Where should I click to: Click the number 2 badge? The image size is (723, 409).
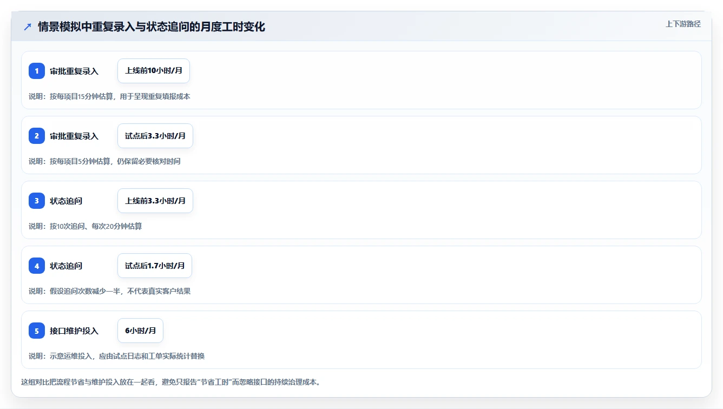click(x=37, y=136)
